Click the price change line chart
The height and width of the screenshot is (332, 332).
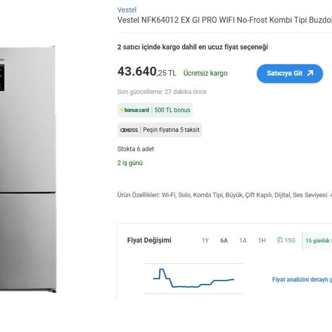(193, 279)
